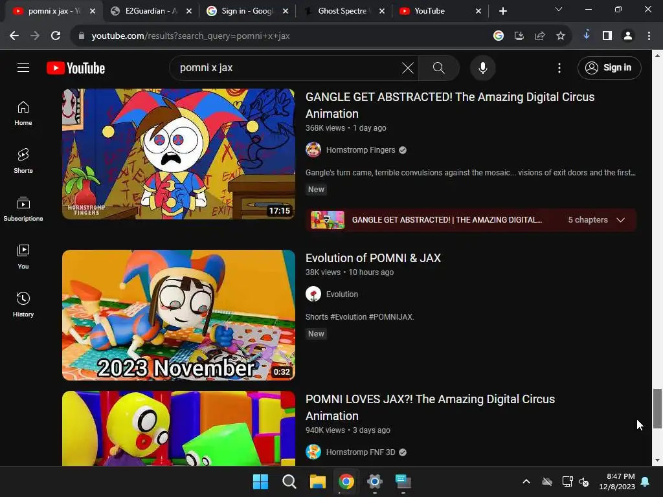Viewport: 663px width, 497px height.
Task: Open a new browser tab
Action: pos(502,11)
